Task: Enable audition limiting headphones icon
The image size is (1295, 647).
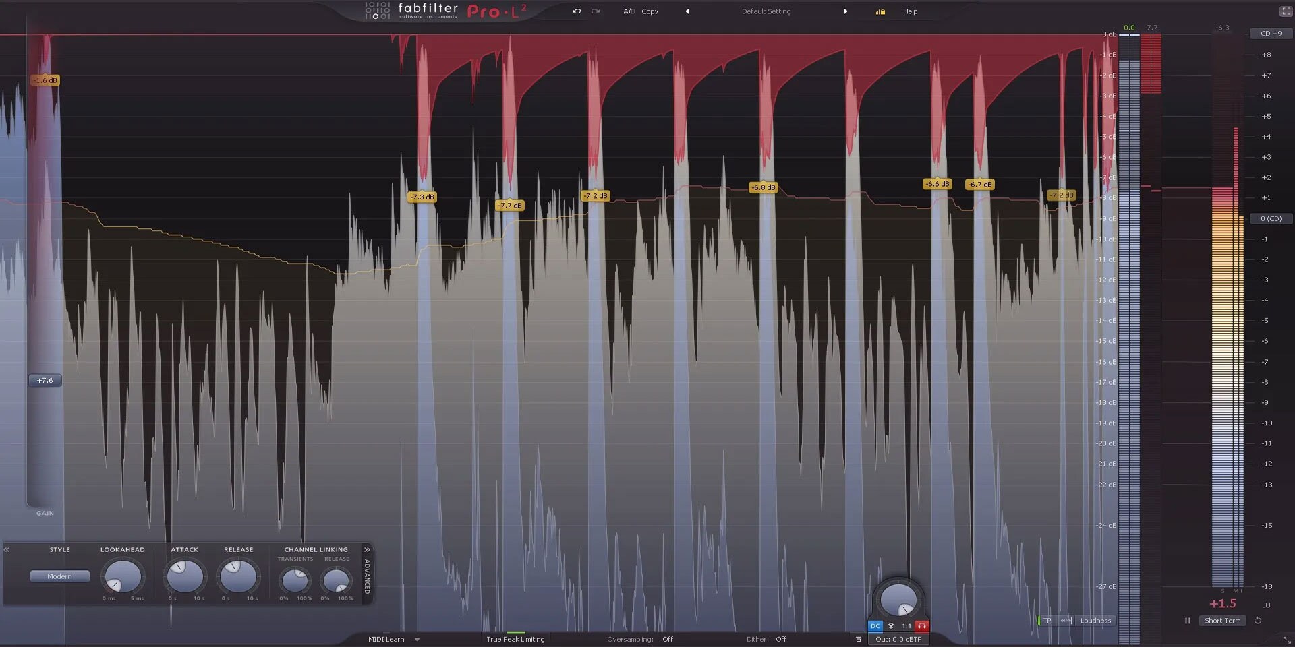Action: [x=921, y=626]
